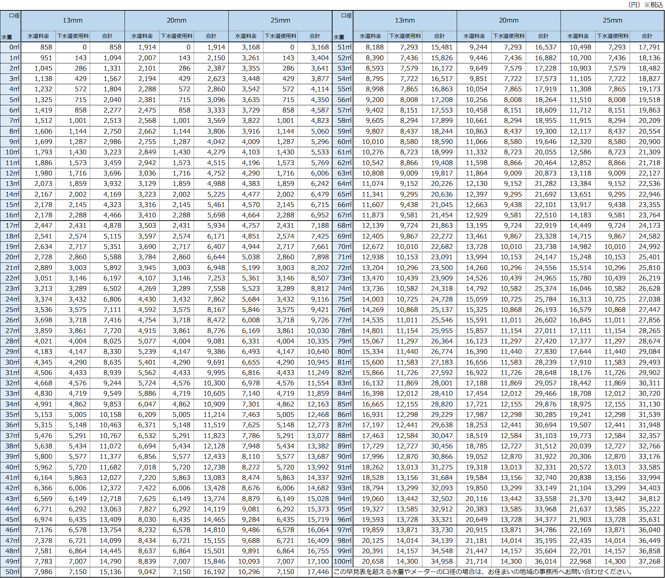Select the 50㎥ row label
The height and width of the screenshot is (578, 665).
[12, 572]
